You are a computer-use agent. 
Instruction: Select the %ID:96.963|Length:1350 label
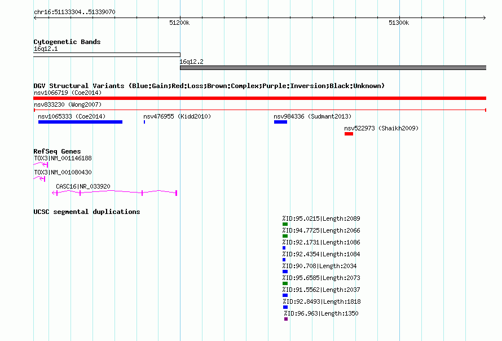coord(321,313)
